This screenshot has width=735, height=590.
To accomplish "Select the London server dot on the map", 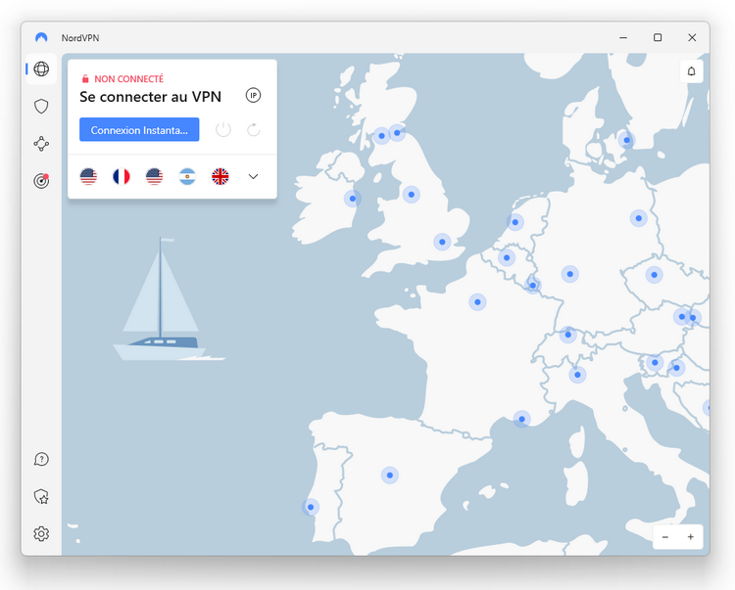I will tap(442, 242).
